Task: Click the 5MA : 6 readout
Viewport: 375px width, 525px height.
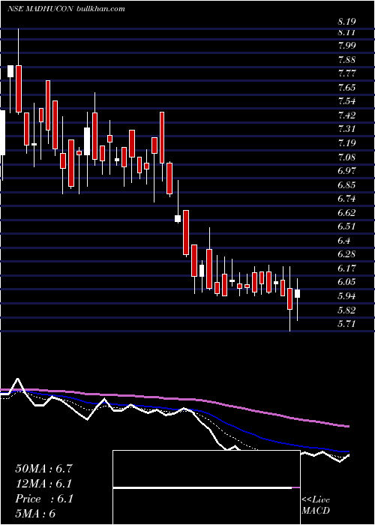Action: [35, 514]
